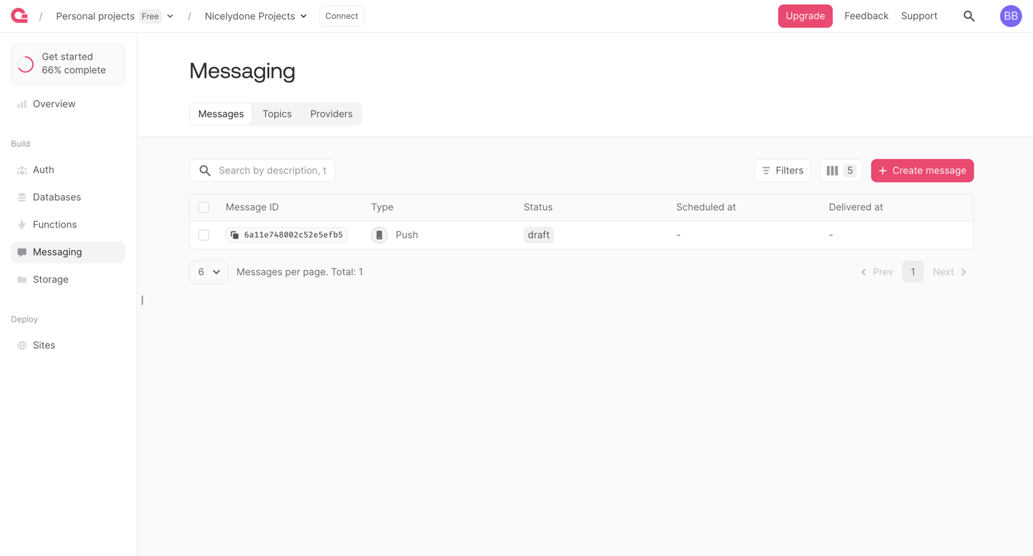Expand Personal projects organization dropdown
Screen dimensions: 1033x556
pos(170,16)
